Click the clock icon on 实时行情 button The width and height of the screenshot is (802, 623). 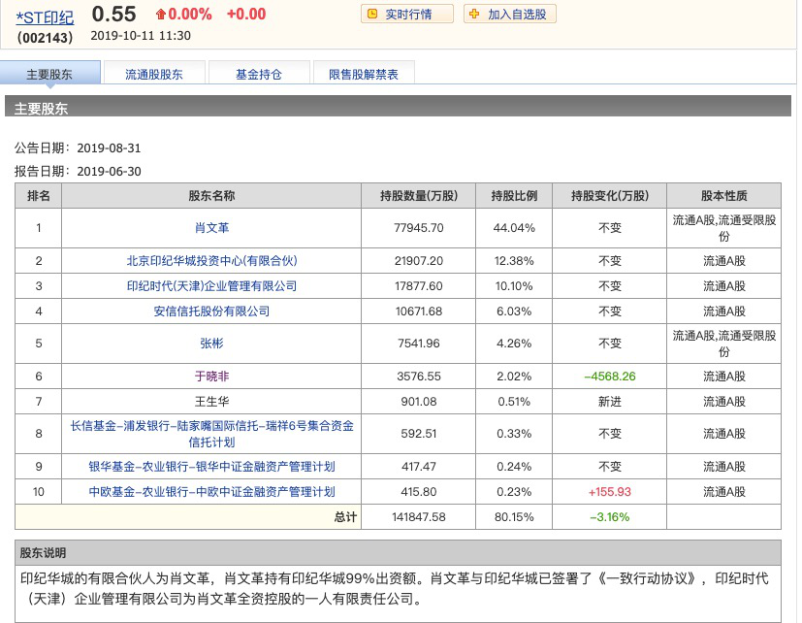point(372,14)
